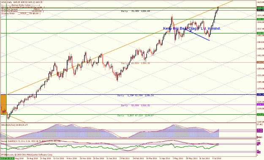Viewport: 264px width, 160px height.
Task: Click the '11 Apr 2011' date label
Action: 164,158
